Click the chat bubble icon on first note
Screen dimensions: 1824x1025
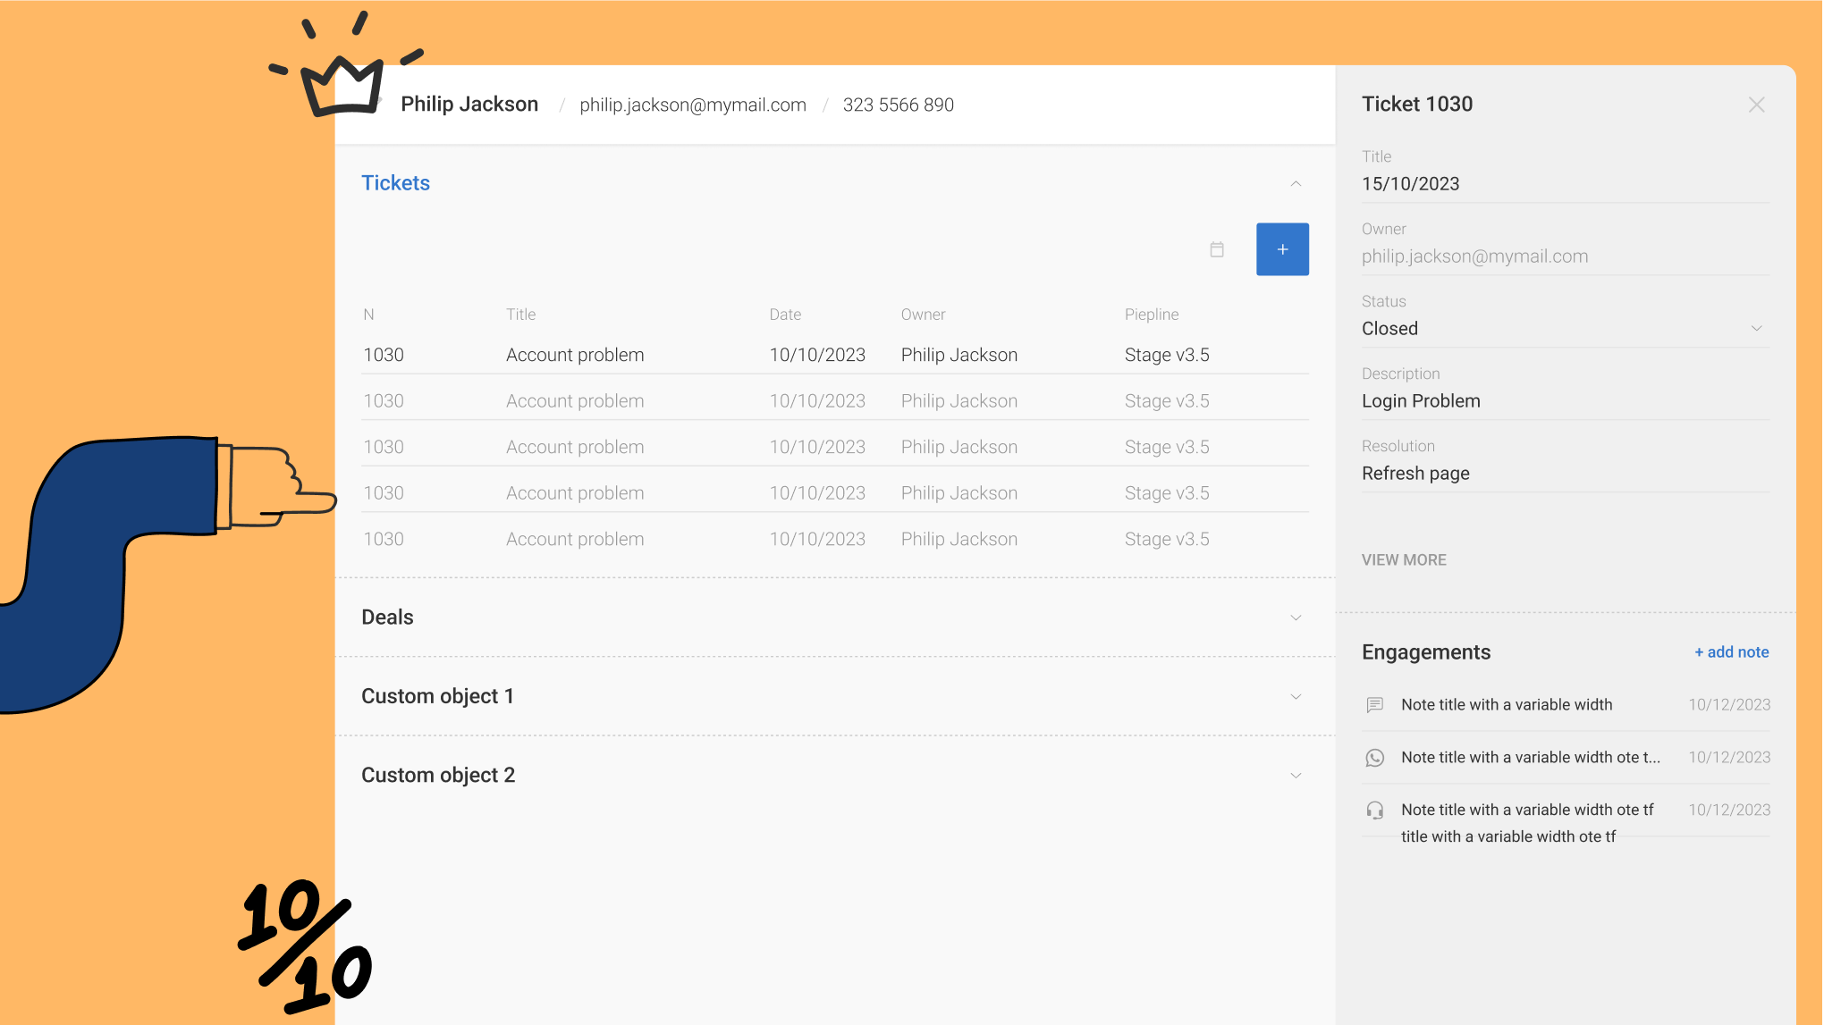1375,704
